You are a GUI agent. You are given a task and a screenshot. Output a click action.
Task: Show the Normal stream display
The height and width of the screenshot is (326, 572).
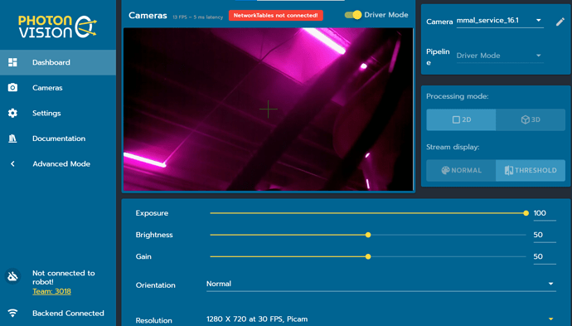tap(461, 171)
